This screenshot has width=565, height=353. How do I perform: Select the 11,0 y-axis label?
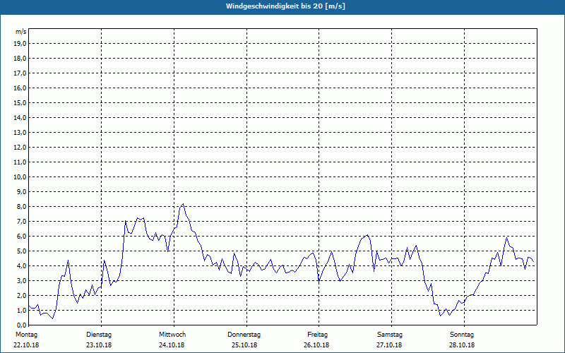(20, 162)
